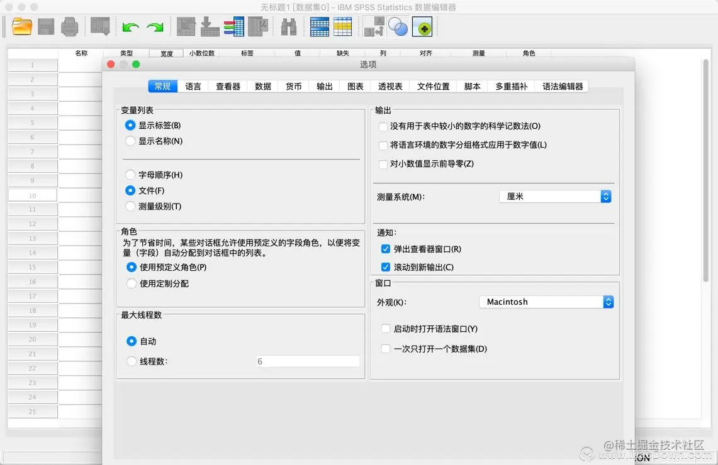Click the 缺失 column header in data editor
Image resolution: width=718 pixels, height=465 pixels.
click(343, 53)
